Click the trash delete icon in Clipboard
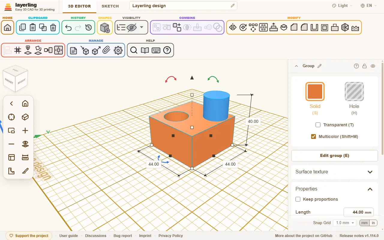This screenshot has width=384, height=240. pyautogui.click(x=53, y=28)
